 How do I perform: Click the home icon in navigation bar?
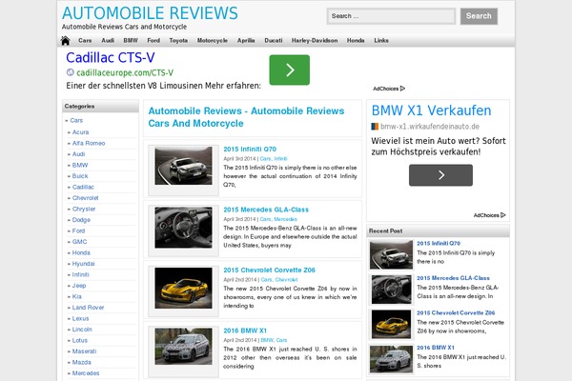[65, 40]
